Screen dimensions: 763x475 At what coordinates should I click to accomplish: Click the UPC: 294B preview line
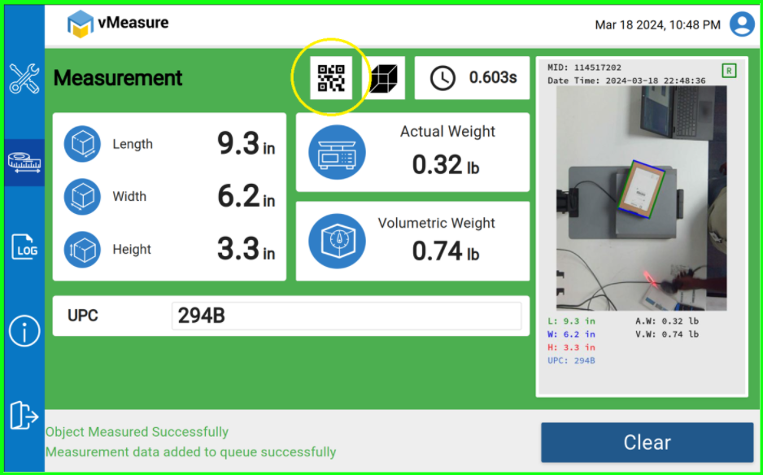571,360
